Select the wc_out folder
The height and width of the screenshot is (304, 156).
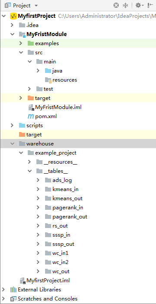point(57,271)
